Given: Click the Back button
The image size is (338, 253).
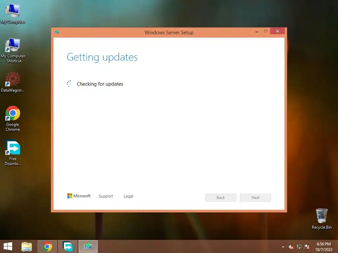Looking at the screenshot, I should [x=221, y=198].
